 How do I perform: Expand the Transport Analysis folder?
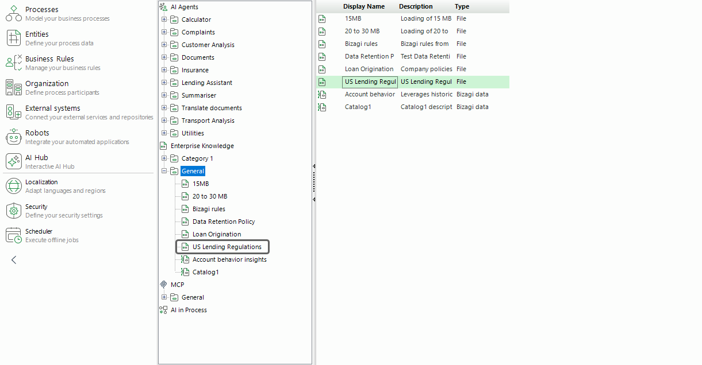(164, 121)
